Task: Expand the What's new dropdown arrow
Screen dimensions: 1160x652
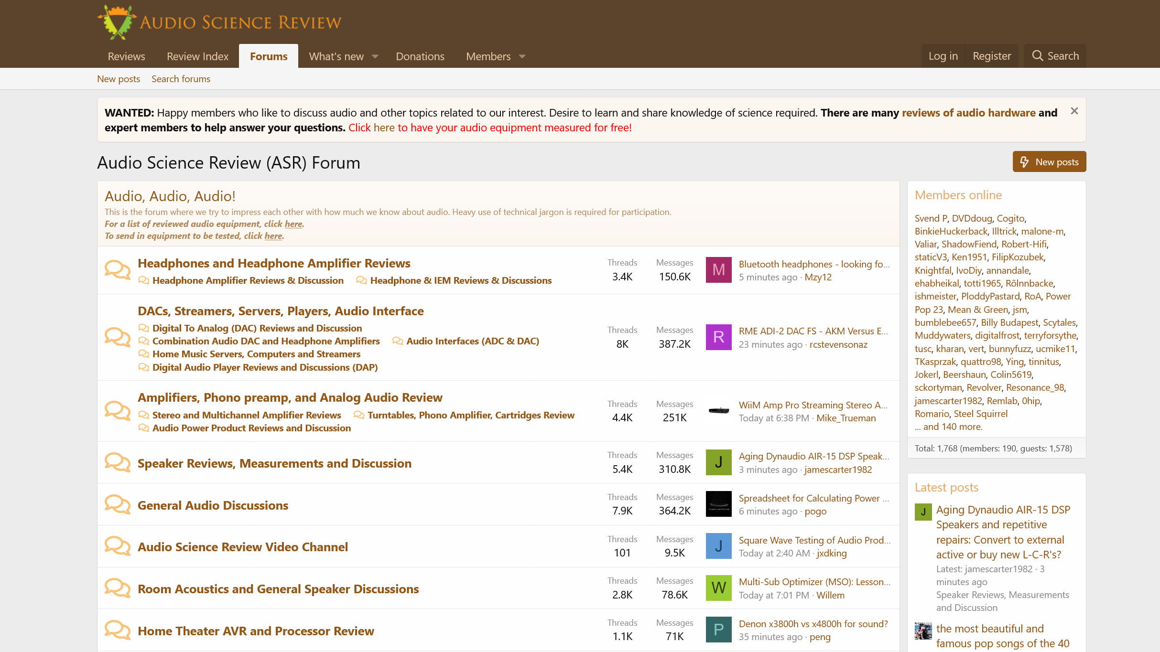Action: (375, 56)
